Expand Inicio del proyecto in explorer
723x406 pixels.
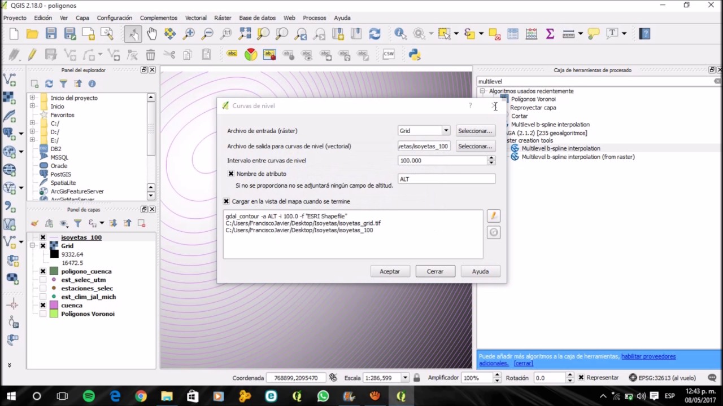click(32, 98)
